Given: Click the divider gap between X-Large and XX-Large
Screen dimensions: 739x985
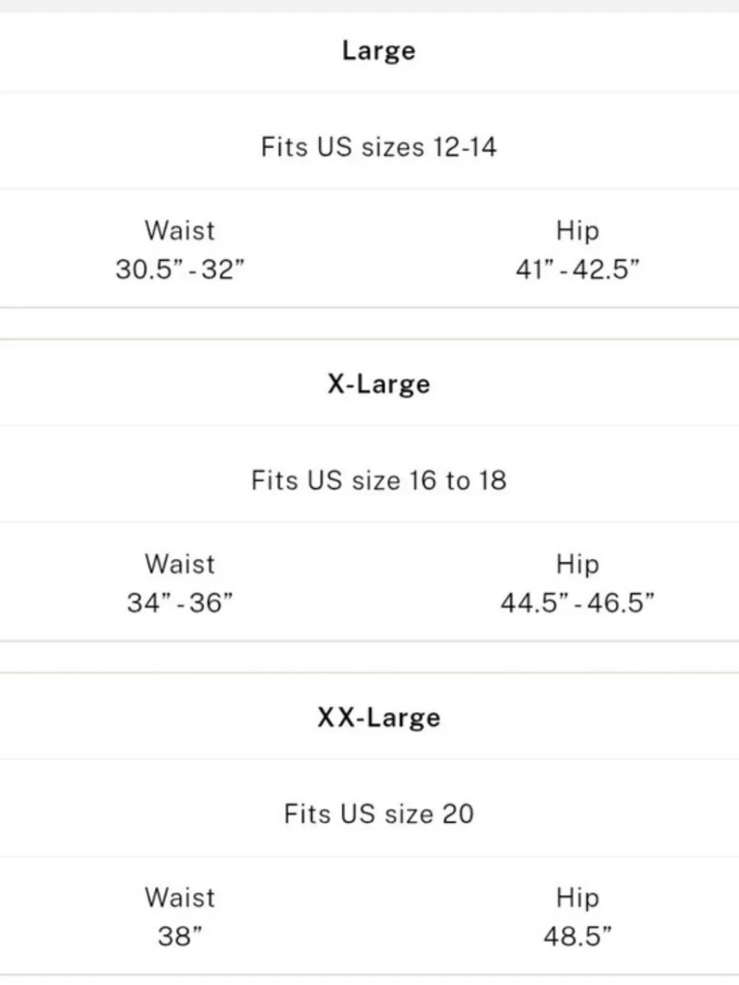Looking at the screenshot, I should [369, 657].
